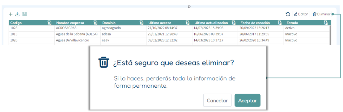
Task: Open filter icon on Estado column
Action: point(326,23)
